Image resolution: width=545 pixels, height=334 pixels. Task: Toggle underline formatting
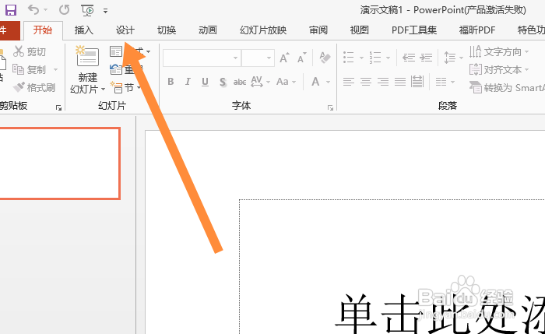point(205,82)
